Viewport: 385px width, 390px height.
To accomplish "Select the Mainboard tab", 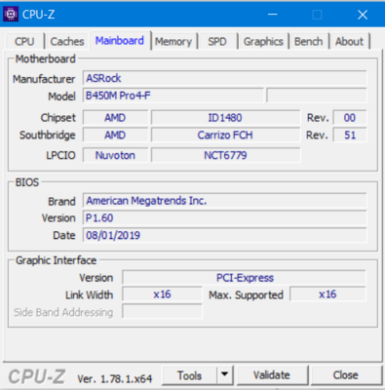I will (120, 41).
